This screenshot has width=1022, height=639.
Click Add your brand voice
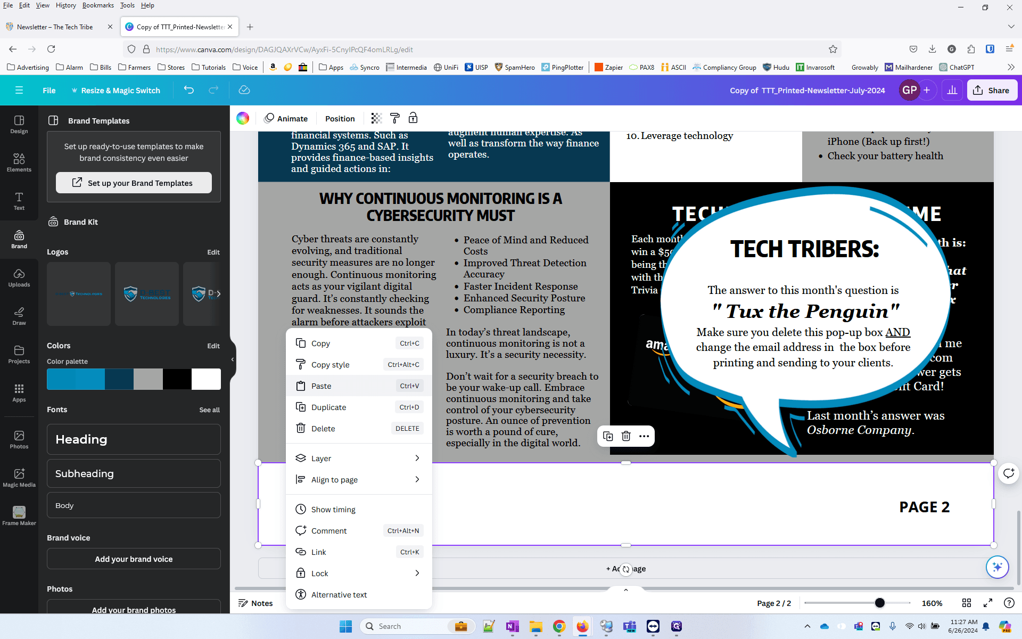click(x=134, y=559)
